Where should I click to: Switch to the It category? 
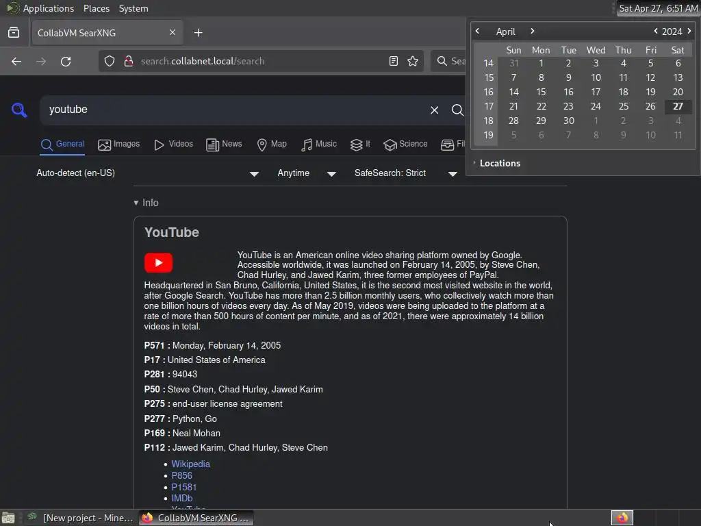360,145
